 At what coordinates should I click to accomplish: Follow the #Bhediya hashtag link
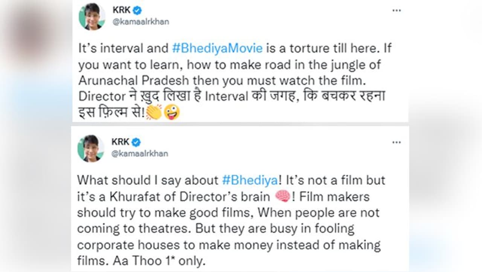249,180
